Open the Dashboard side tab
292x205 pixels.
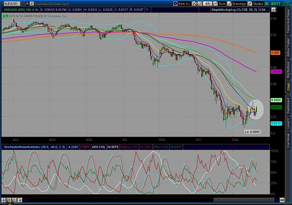tap(288, 106)
